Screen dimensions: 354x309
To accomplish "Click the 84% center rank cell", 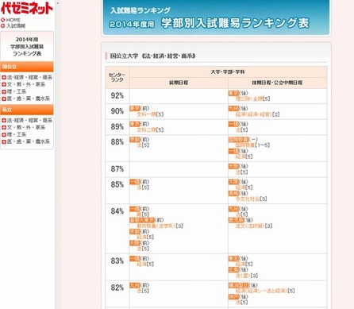I will click(117, 229).
